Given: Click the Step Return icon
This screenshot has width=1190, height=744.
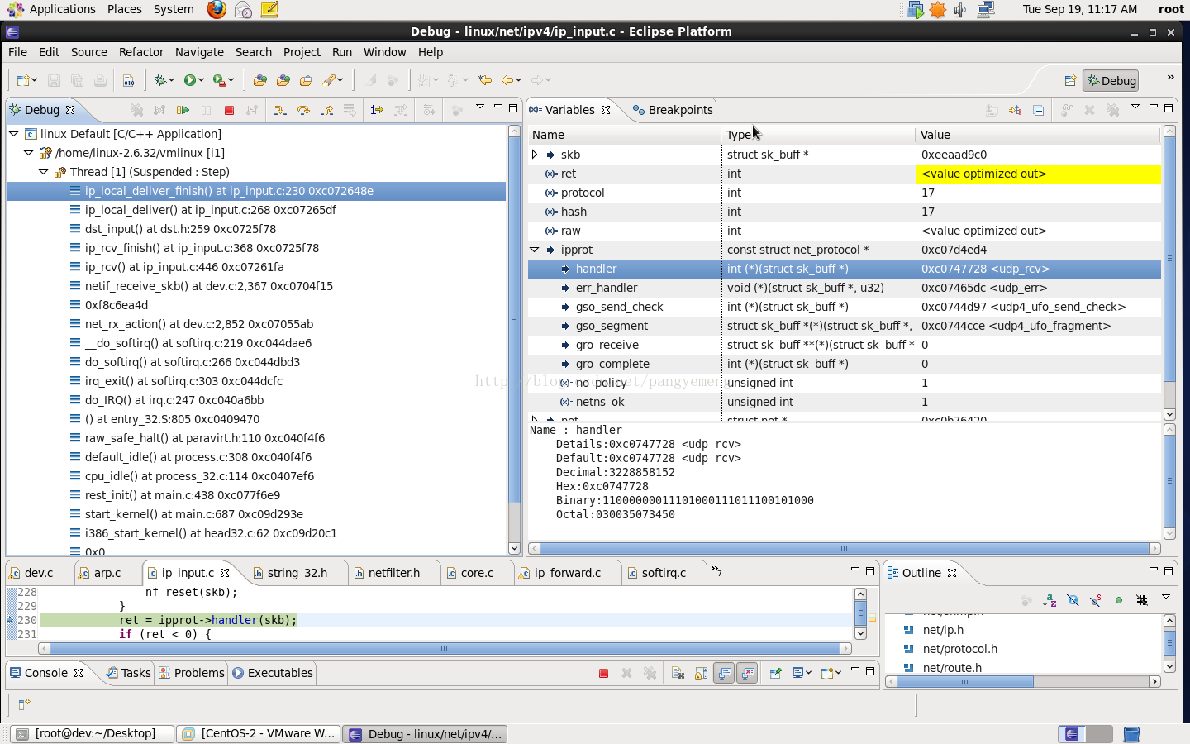Looking at the screenshot, I should [327, 110].
